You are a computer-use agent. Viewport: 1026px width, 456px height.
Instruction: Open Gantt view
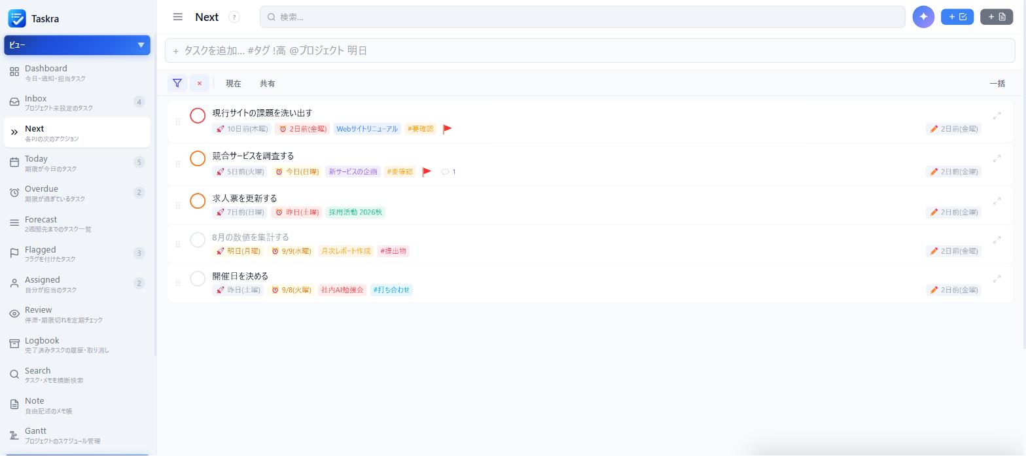point(77,435)
